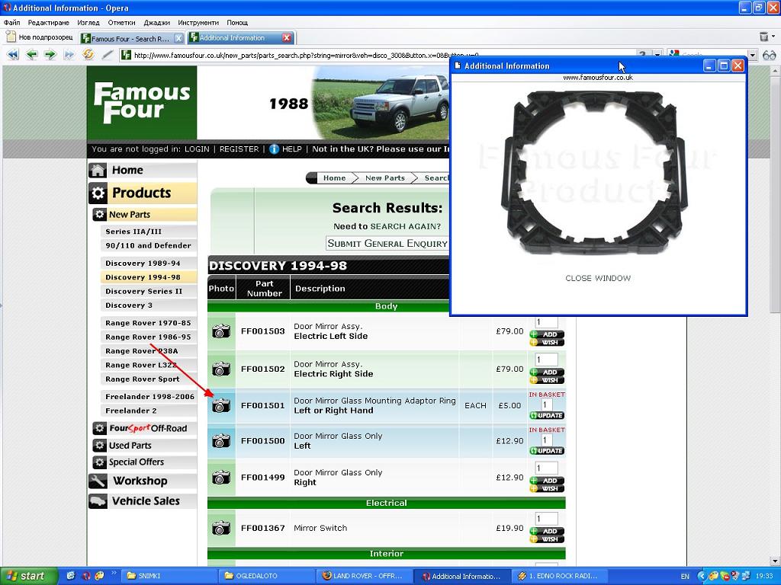Click the Home house icon in sidebar
This screenshot has height=585, width=781.
[x=98, y=170]
